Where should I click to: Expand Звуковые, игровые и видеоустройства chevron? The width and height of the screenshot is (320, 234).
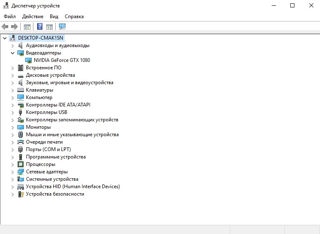(13, 83)
